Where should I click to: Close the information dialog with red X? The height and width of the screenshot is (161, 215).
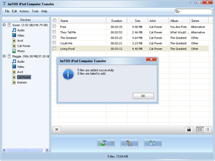tap(151, 59)
